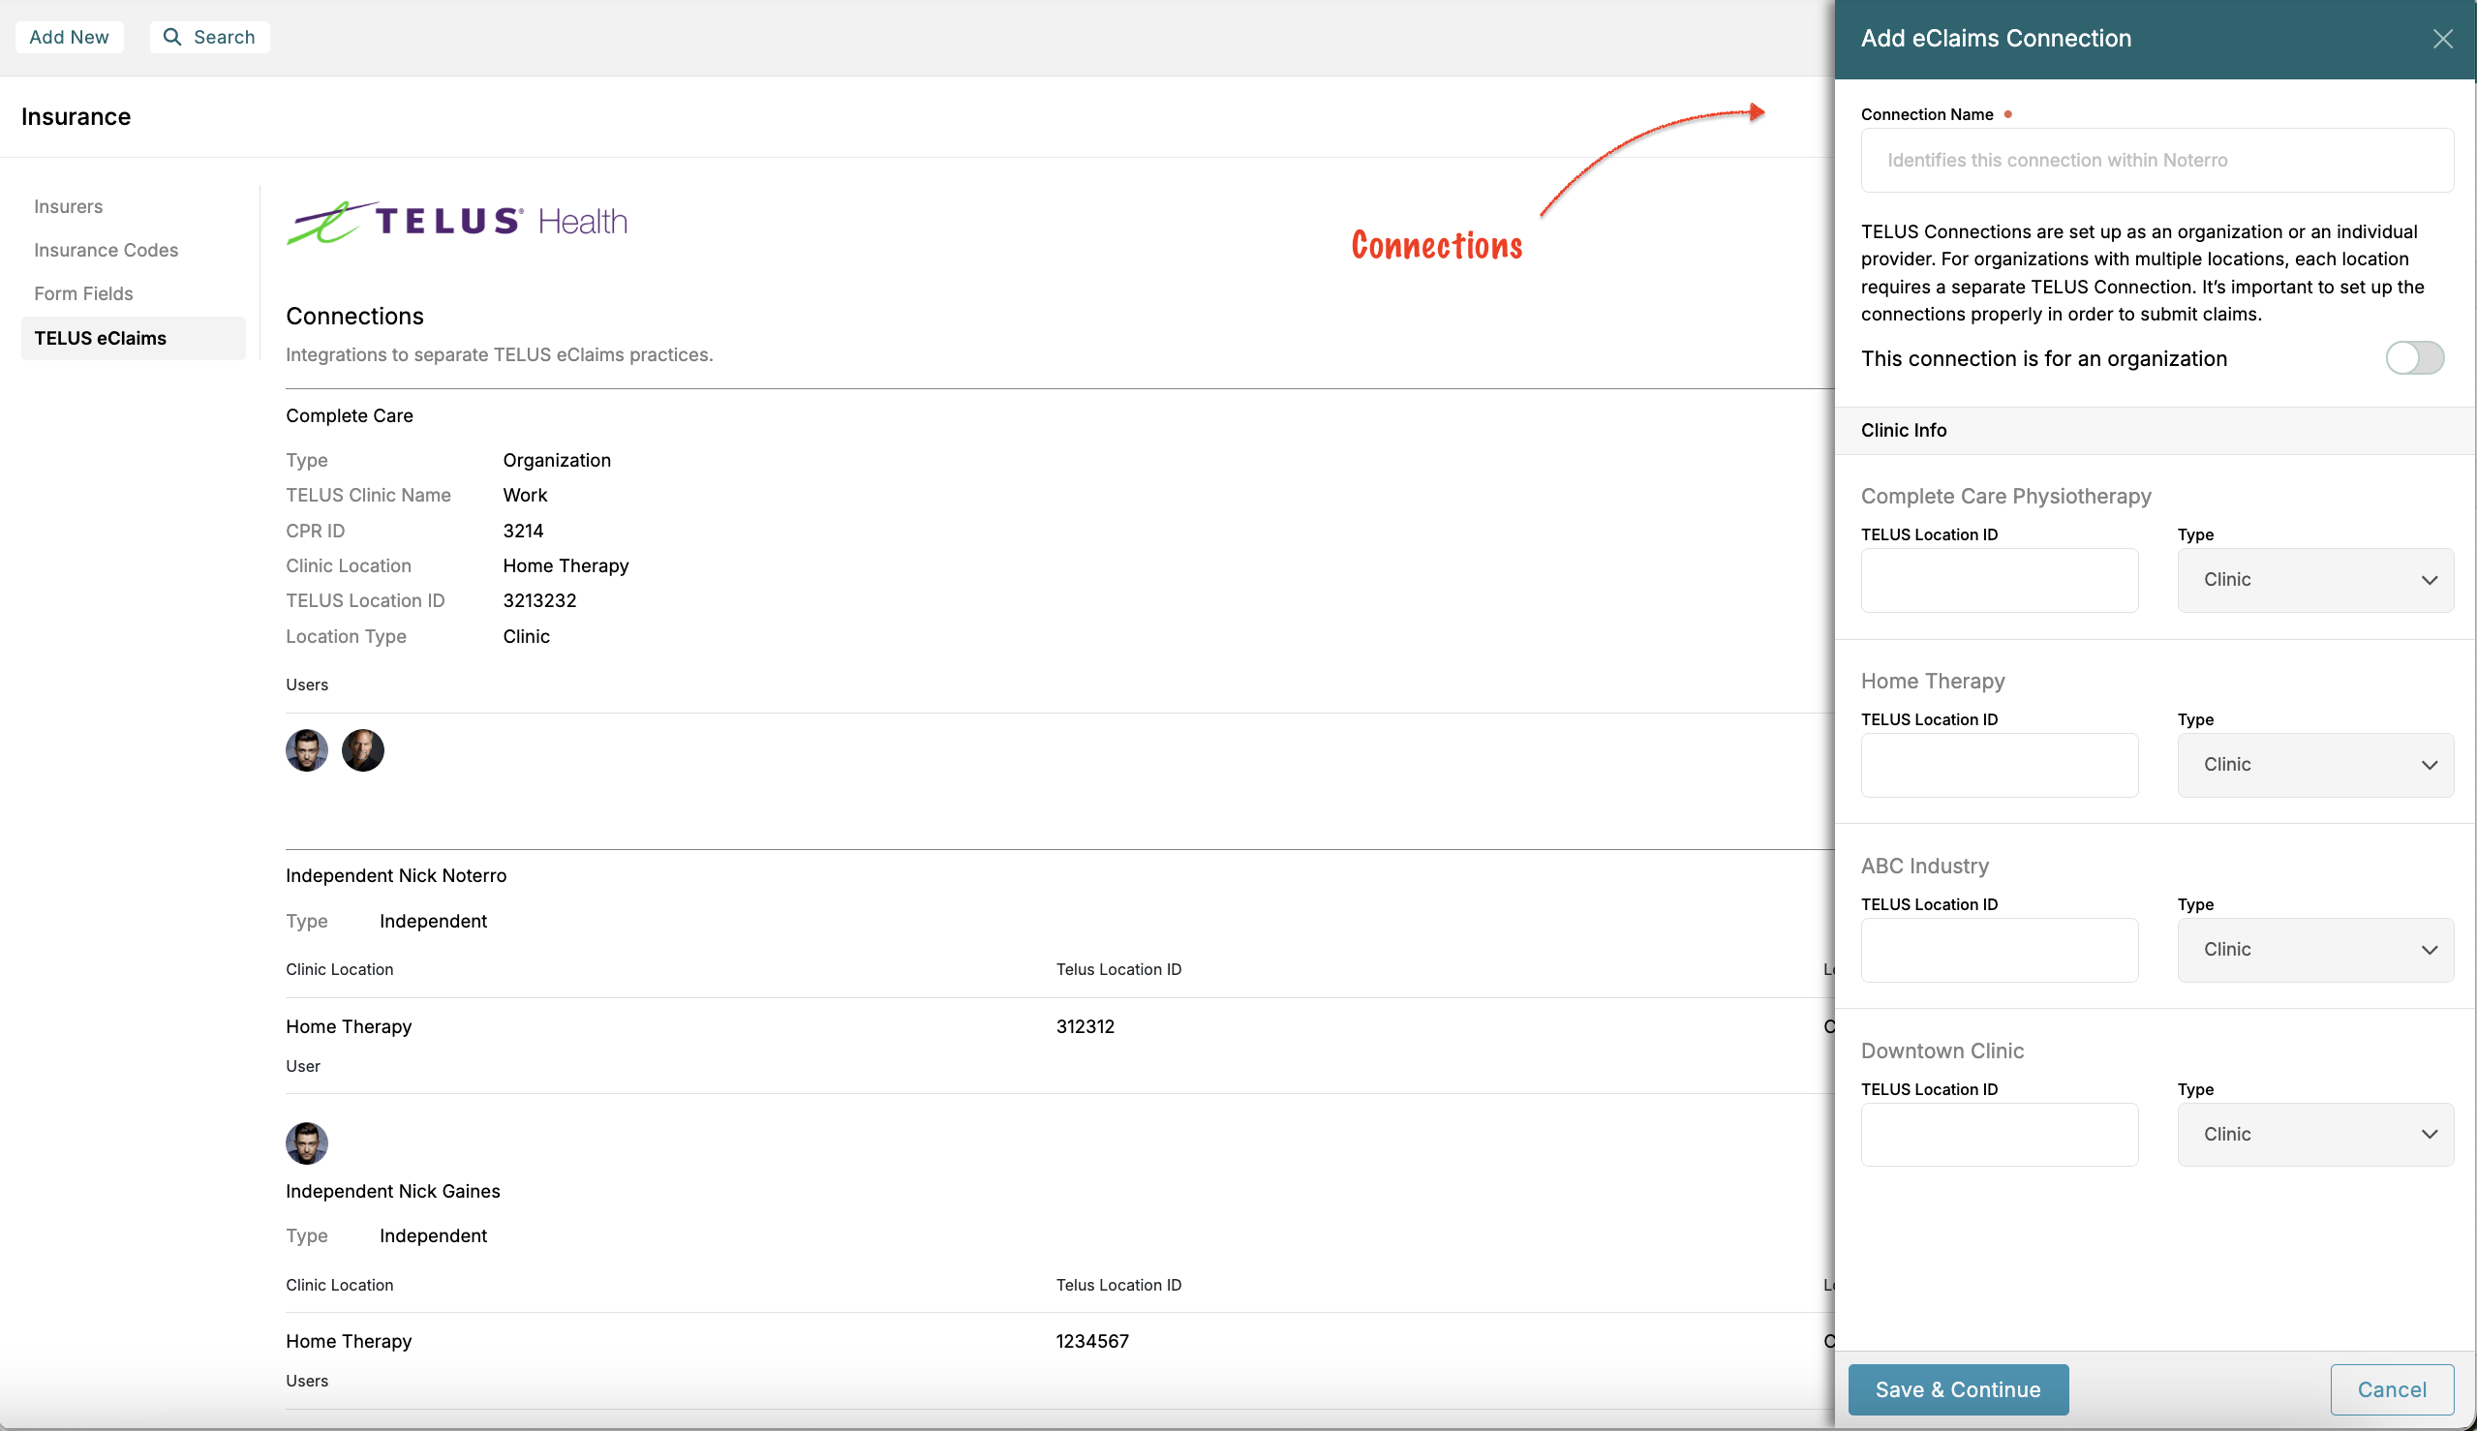Click TELUS Location ID field for Downtown Clinic

point(1999,1134)
